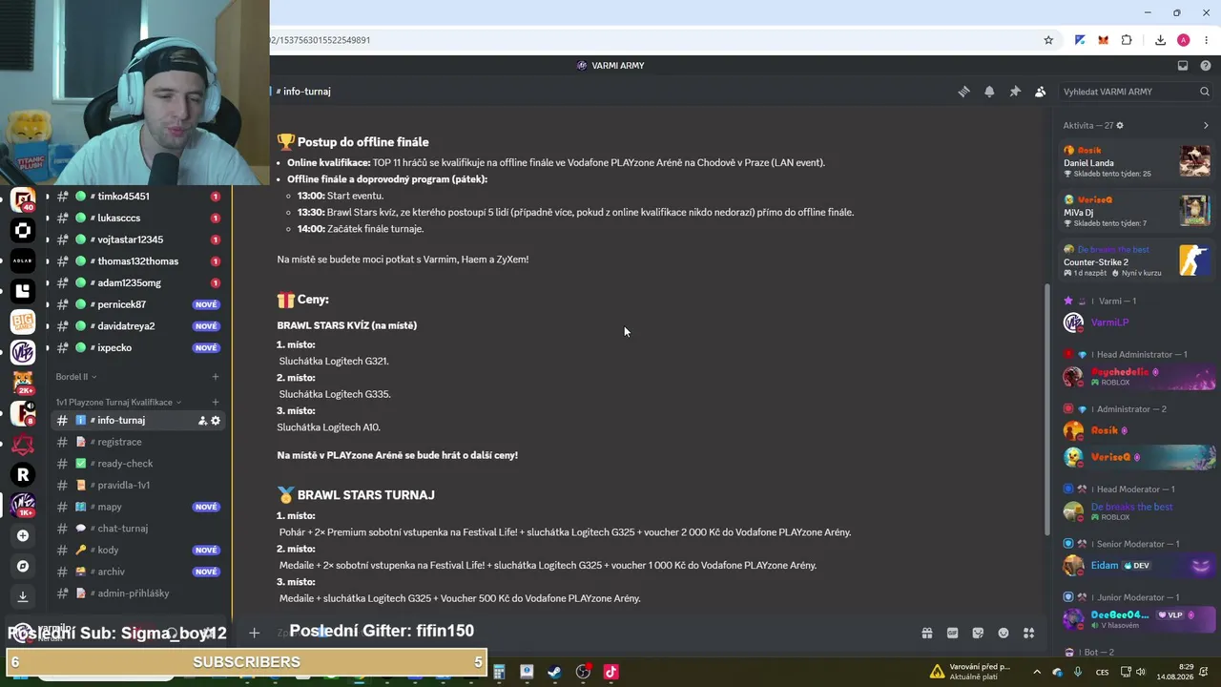The image size is (1221, 687).
Task: Open the sticker picker
Action: [978, 633]
